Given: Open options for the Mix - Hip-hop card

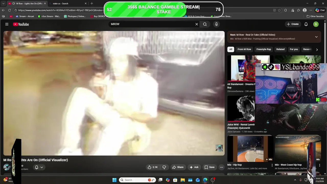Looking at the screenshot, I should pyautogui.click(x=272, y=165).
